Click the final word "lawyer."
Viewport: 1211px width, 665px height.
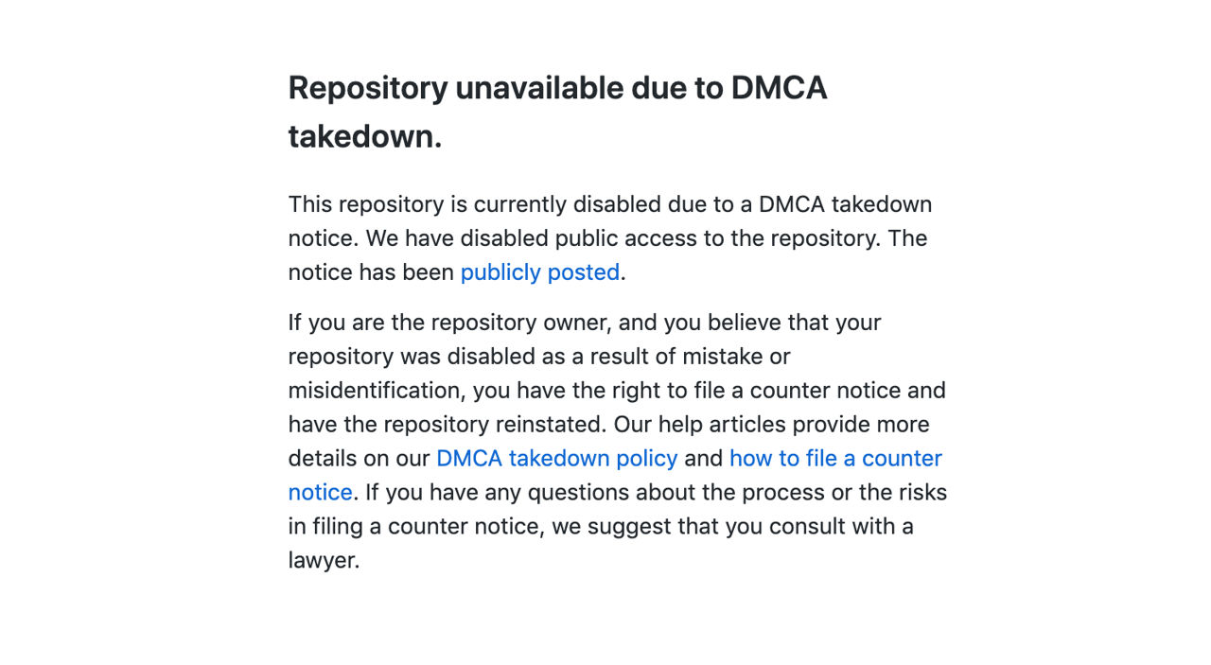coord(325,560)
